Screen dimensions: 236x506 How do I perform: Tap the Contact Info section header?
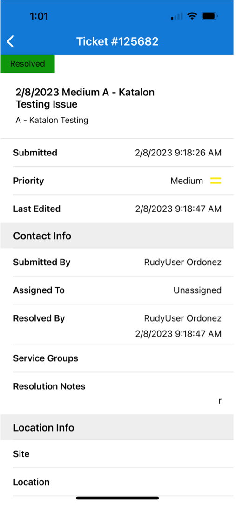tap(117, 236)
